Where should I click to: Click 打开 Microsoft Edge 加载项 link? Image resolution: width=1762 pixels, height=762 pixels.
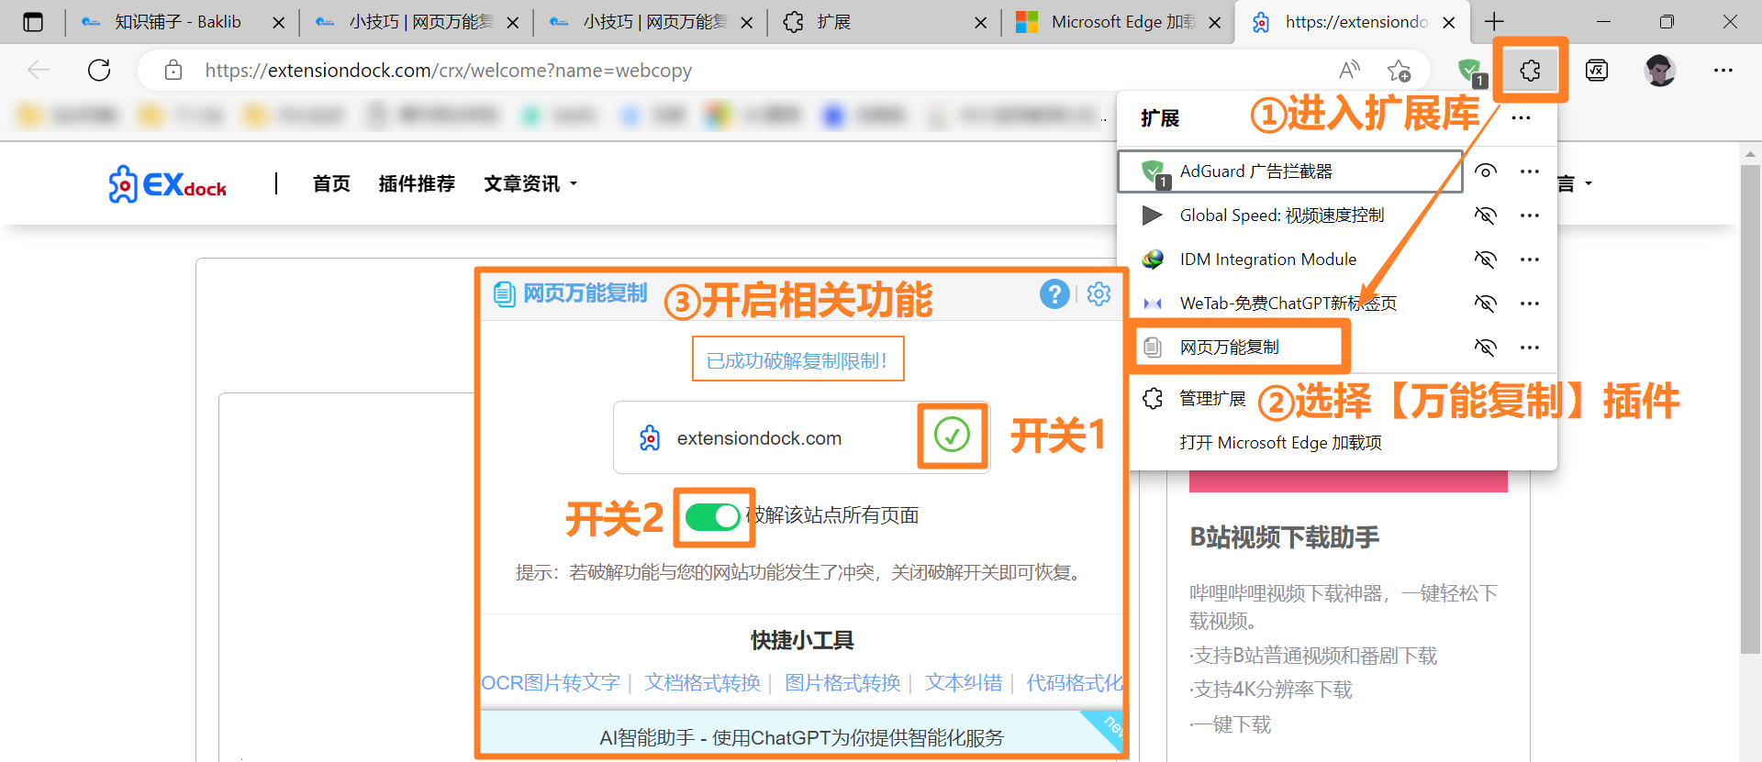click(1280, 443)
